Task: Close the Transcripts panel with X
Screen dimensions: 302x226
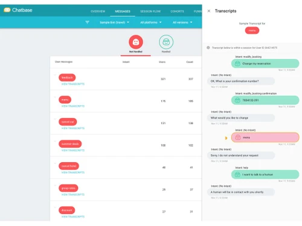Action: [209, 11]
